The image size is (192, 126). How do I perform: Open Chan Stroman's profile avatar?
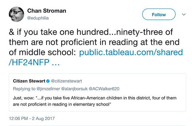point(16,14)
